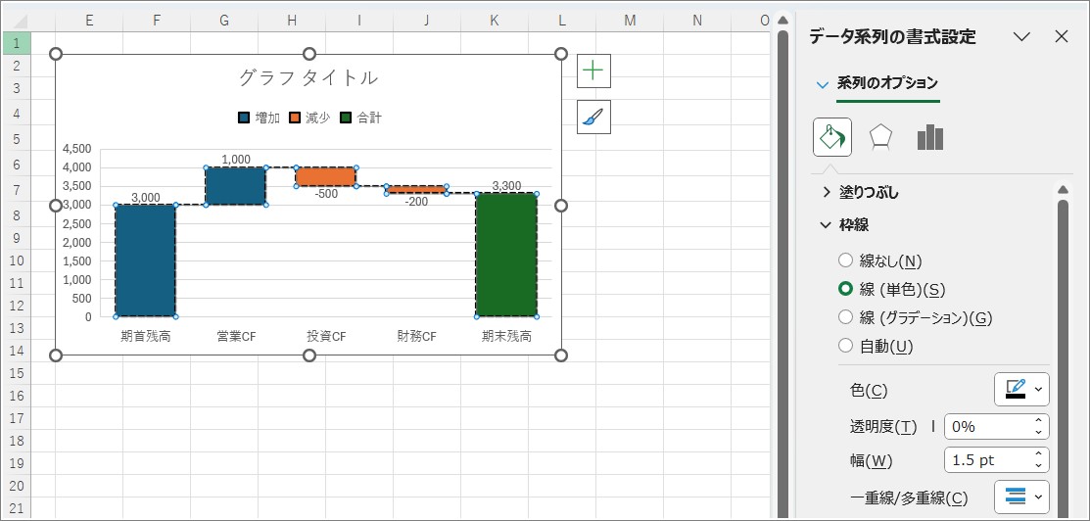The width and height of the screenshot is (1090, 521).
Task: Click the 期首残高 axis label
Action: 145,337
